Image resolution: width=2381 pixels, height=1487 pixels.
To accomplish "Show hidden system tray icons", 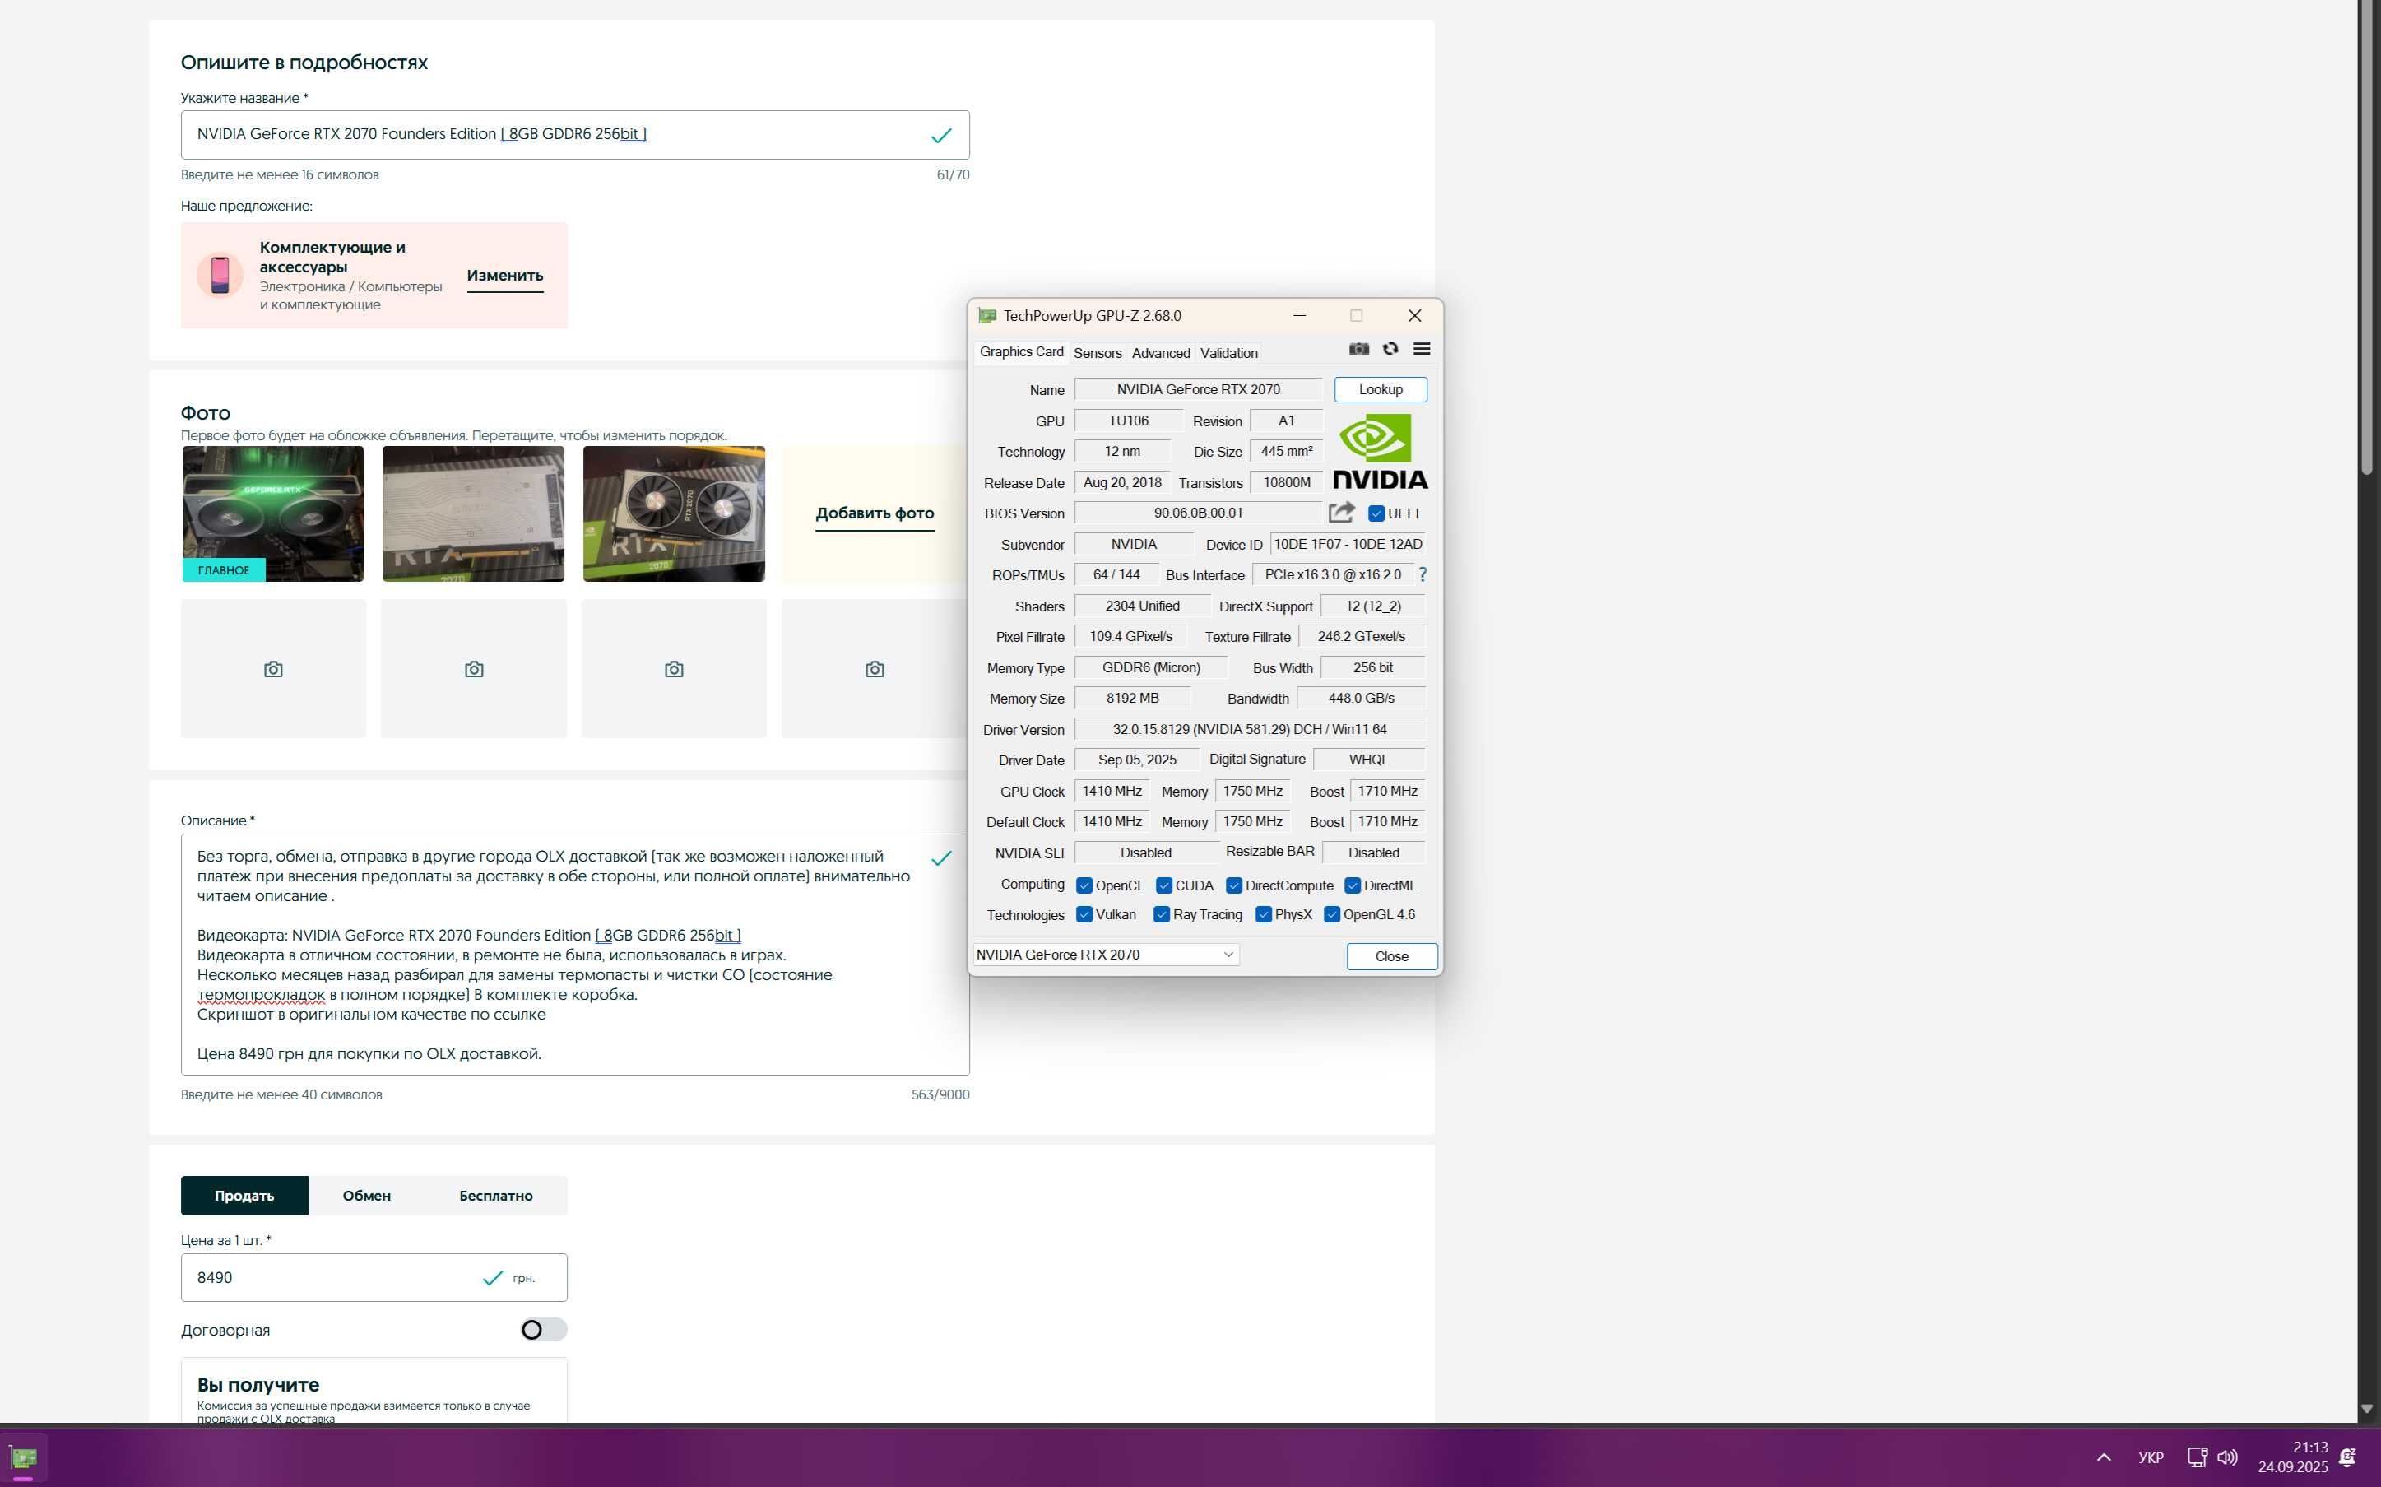I will pyautogui.click(x=2104, y=1457).
